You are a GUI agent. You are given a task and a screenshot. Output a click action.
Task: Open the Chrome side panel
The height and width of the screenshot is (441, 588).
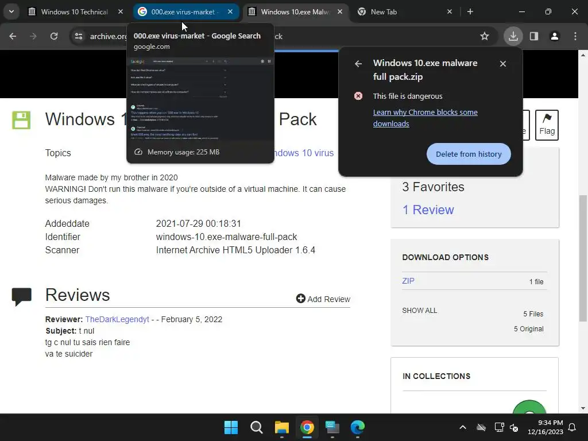(x=534, y=36)
